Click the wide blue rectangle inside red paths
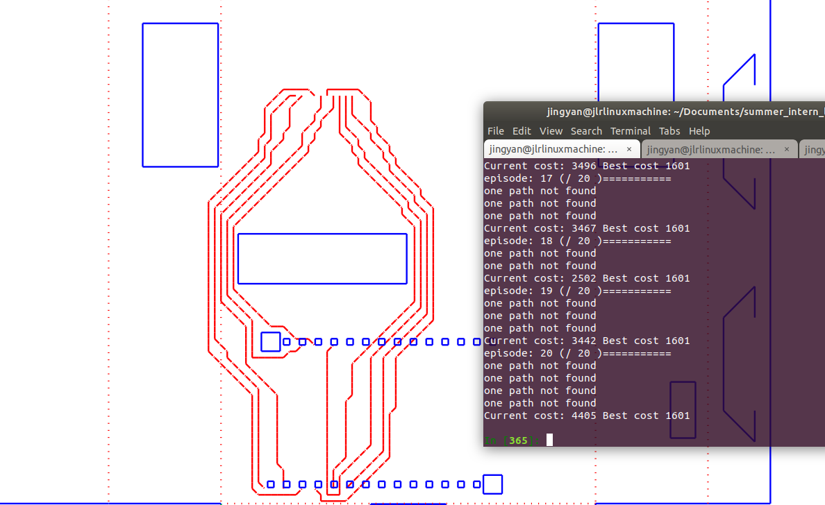The image size is (825, 505). [x=322, y=259]
